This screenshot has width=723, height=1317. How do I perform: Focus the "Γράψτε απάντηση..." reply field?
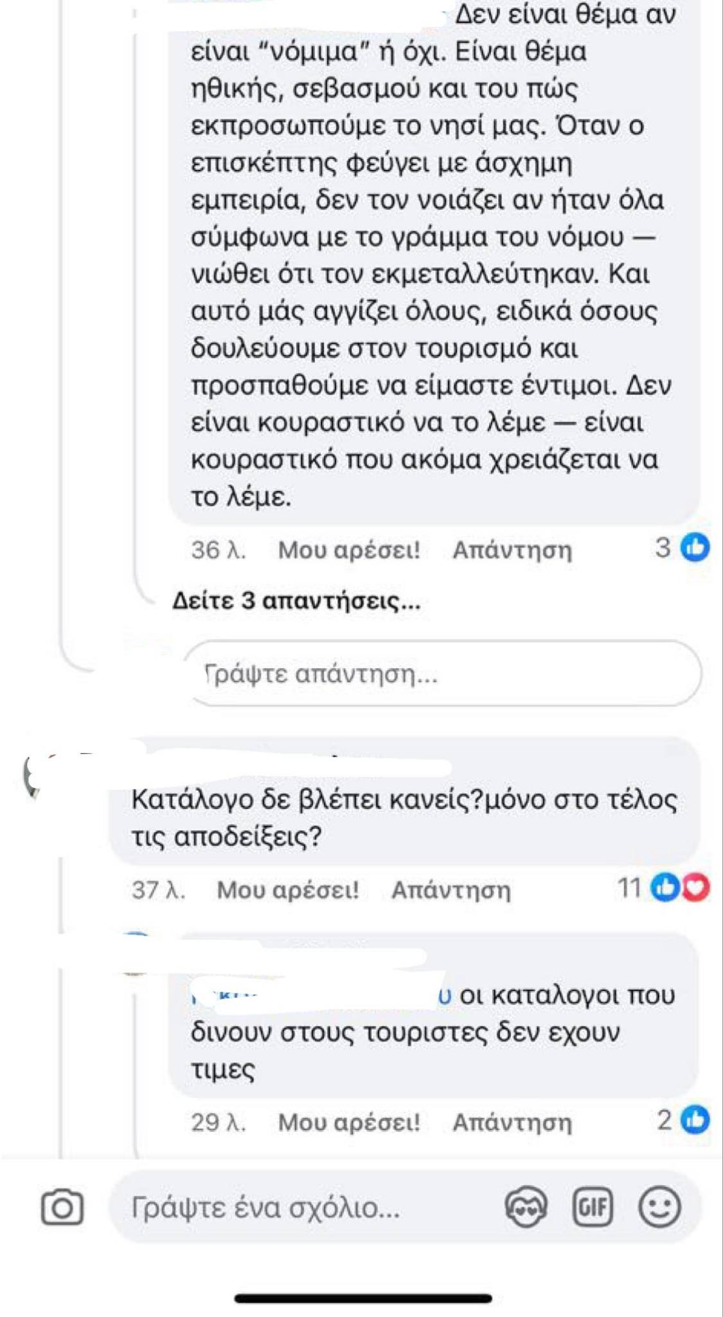[x=442, y=674]
